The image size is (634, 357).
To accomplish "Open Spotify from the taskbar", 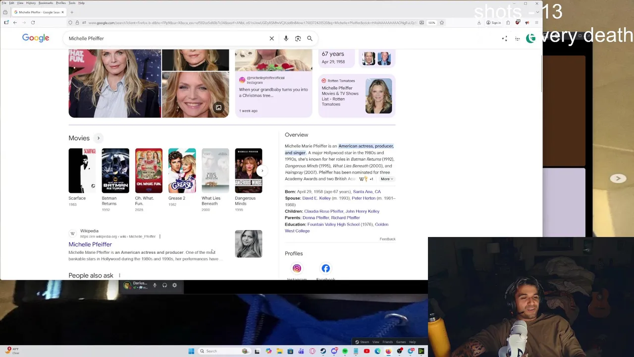I will pyautogui.click(x=345, y=351).
